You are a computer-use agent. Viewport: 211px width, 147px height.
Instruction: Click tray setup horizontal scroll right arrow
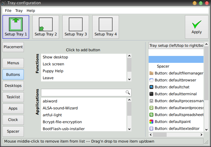pos(201,135)
